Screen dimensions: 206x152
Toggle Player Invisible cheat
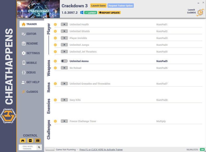[64, 38]
